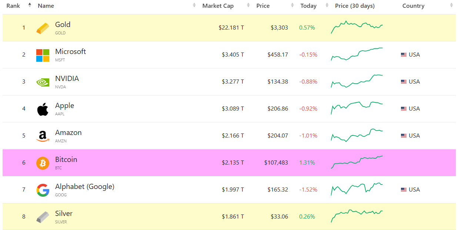Click Apple price $206.86
Screen dimensions: 458x230
[278, 109]
